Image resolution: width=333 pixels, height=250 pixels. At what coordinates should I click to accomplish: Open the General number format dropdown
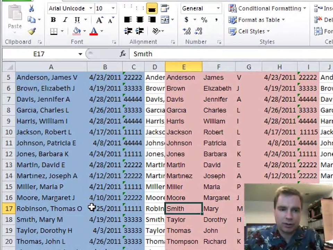pos(218,8)
